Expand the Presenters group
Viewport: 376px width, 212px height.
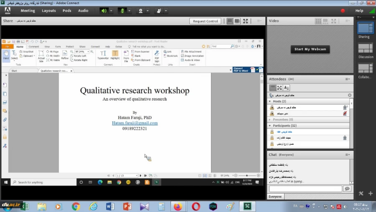click(270, 119)
